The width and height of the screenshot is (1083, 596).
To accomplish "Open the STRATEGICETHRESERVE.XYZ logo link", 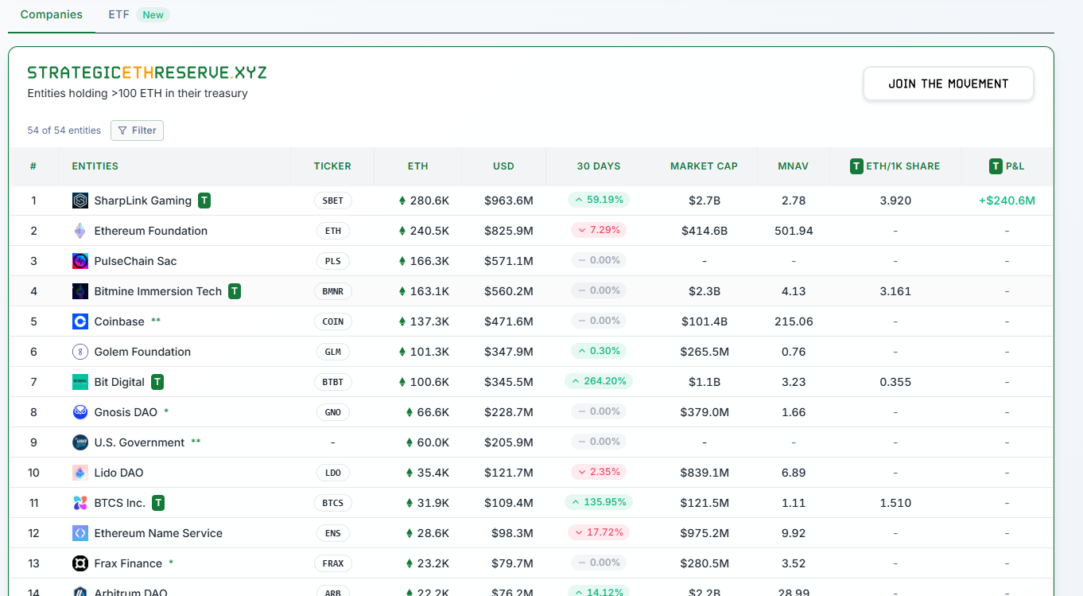I will coord(147,72).
